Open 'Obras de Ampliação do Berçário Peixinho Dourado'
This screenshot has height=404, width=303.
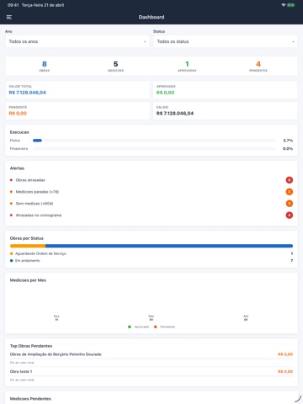pyautogui.click(x=56, y=354)
